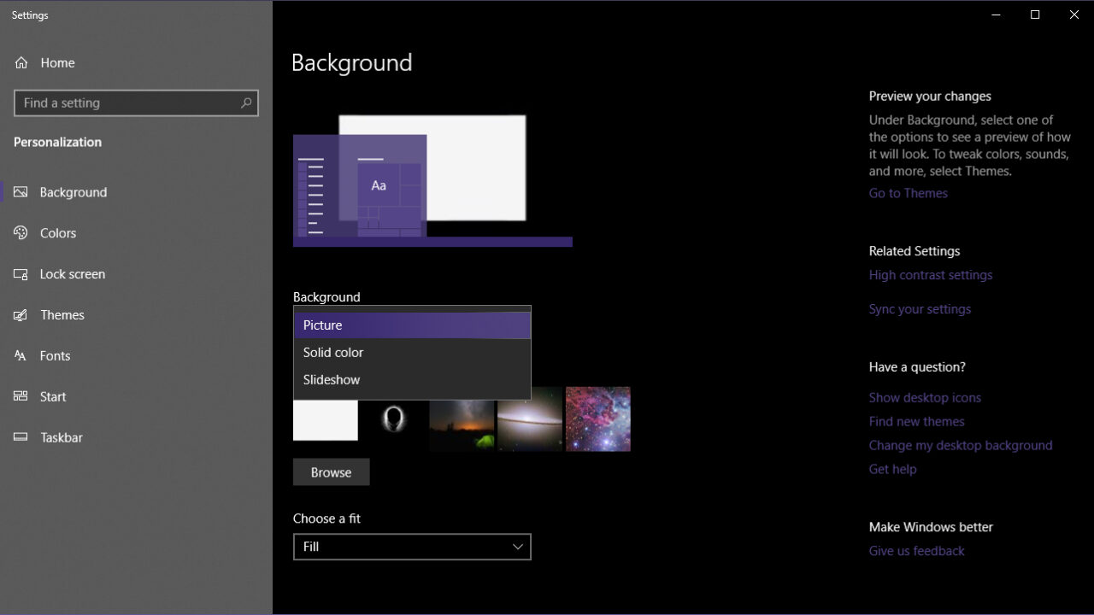
Task: Select Picture in the open dropdown list
Action: (x=323, y=325)
